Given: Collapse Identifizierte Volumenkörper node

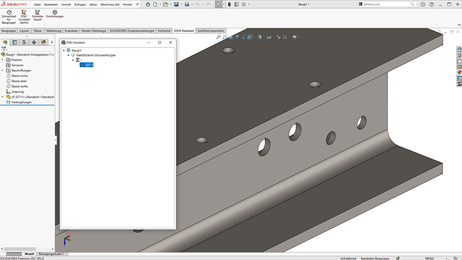Looking at the screenshot, I should tap(68, 55).
